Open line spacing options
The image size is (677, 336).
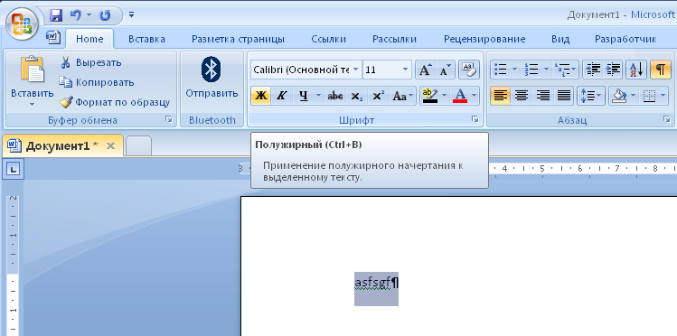coord(590,96)
